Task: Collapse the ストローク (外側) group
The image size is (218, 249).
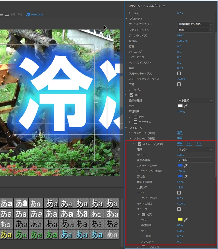Action: click(130, 138)
